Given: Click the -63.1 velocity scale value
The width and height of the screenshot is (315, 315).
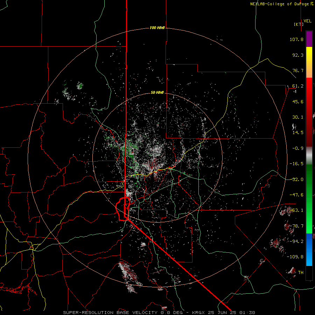Looking at the screenshot, I should pyautogui.click(x=296, y=210).
